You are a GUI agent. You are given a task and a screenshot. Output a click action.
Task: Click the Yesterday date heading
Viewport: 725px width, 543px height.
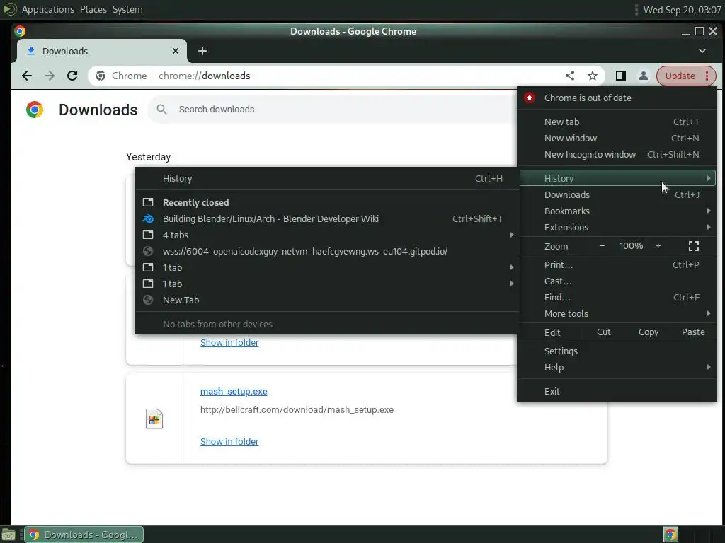click(149, 157)
